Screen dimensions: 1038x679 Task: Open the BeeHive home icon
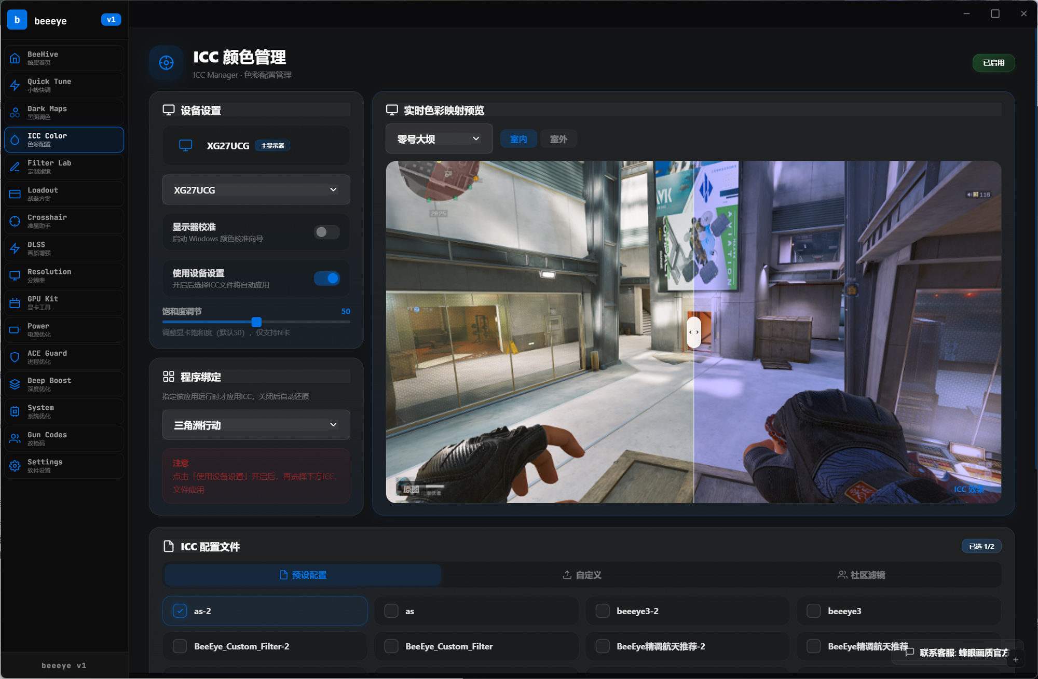click(15, 58)
